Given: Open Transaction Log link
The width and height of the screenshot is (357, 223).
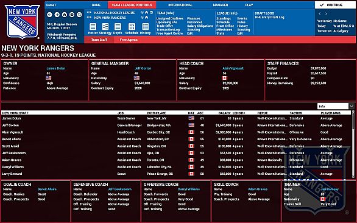Looking at the screenshot, I should 168,30.
